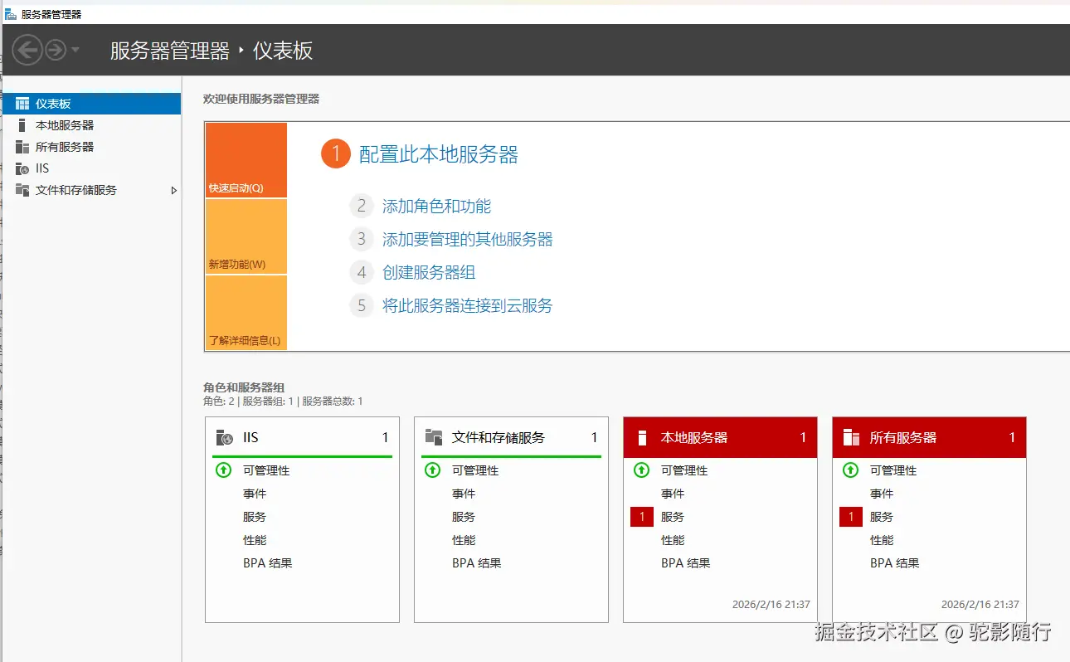
Task: Switch to the 新增功能(W) tile
Action: (246, 236)
